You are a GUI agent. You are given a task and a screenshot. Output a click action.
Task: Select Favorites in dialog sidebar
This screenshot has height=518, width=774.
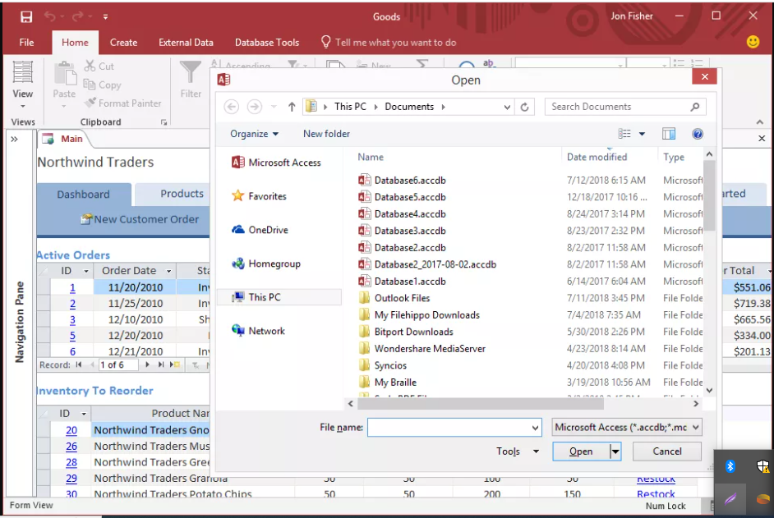(260, 196)
